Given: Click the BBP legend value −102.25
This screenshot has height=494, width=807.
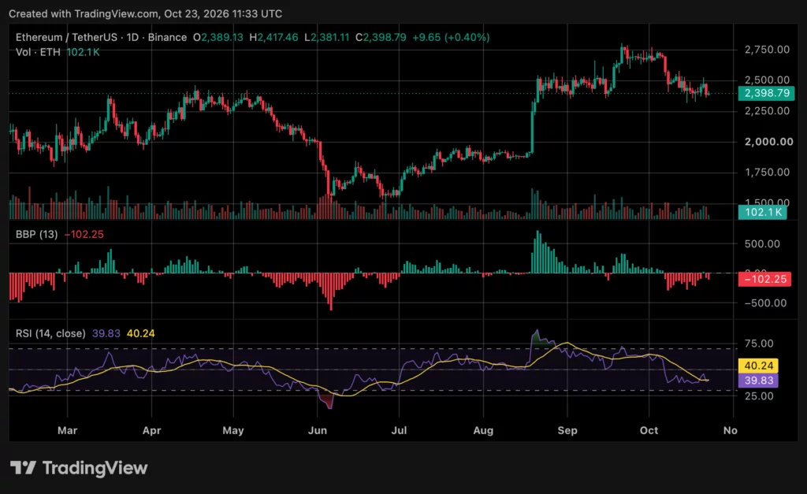Looking at the screenshot, I should (x=84, y=235).
